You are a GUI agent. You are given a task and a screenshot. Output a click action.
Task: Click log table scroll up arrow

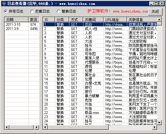[x=159, y=19]
